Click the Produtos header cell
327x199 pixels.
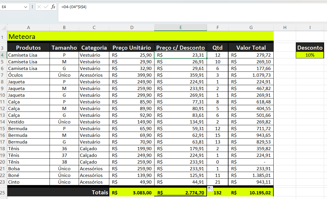(28, 48)
